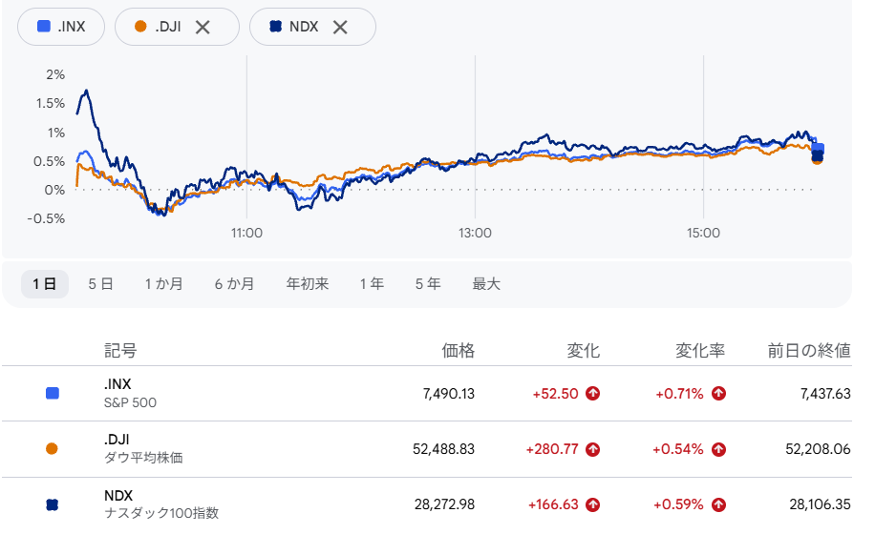Viewport: 875px width, 534px height.
Task: Switch to the 5日 range
Action: coord(100,284)
